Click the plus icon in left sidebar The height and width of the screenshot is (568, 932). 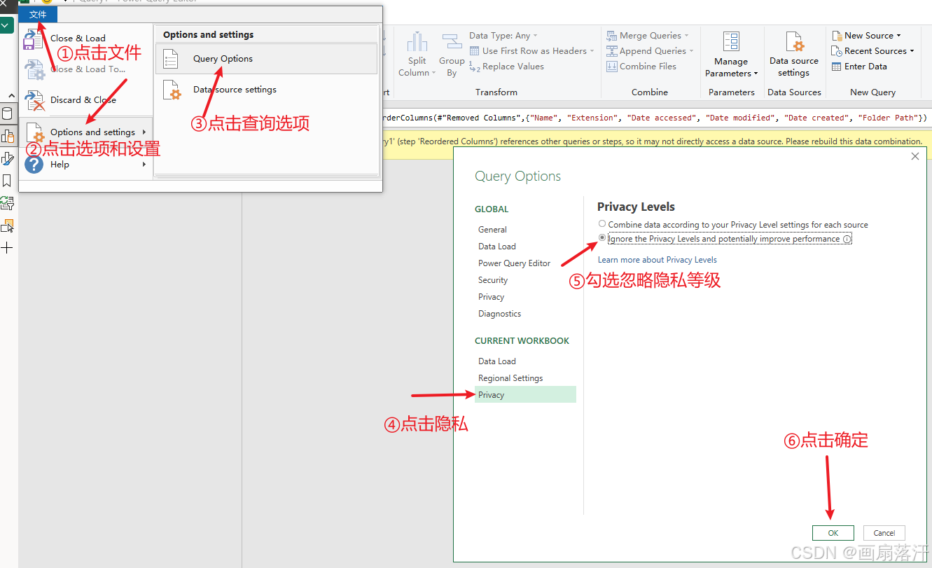pyautogui.click(x=7, y=248)
